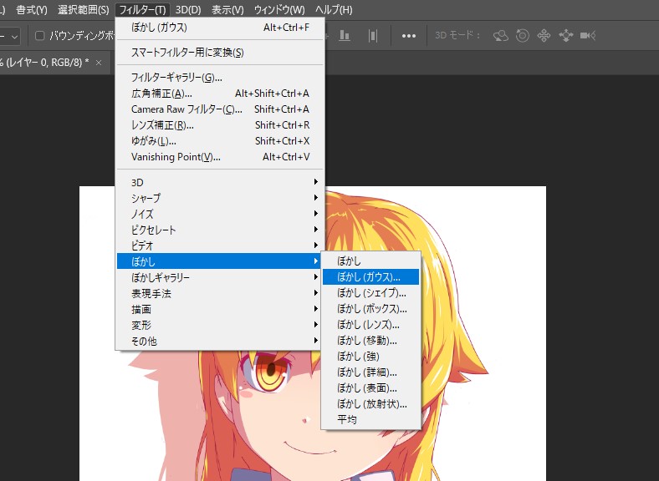Click the 3D roll mode icon
This screenshot has width=659, height=481.
(x=523, y=36)
